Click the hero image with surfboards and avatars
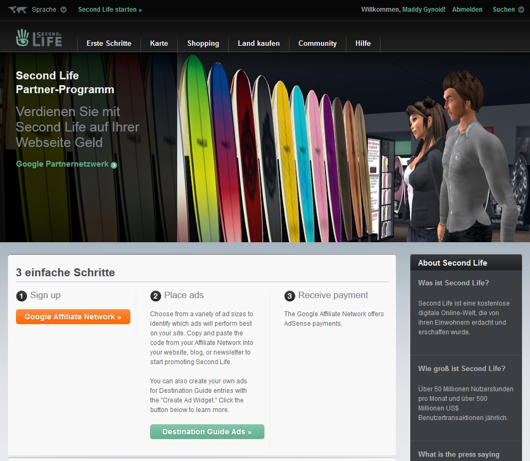 click(x=353, y=147)
